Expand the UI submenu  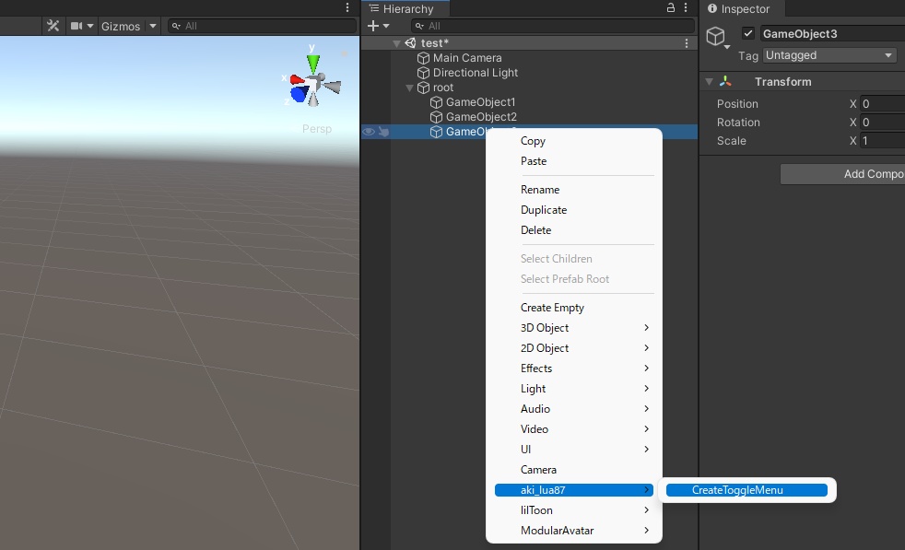[574, 449]
